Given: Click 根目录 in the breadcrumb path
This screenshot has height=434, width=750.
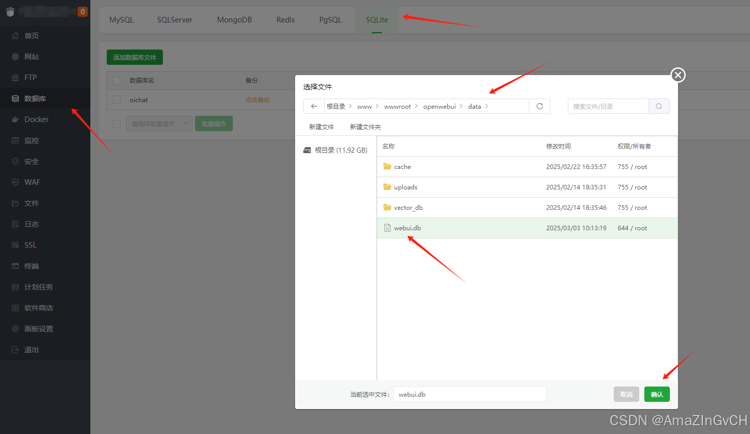Looking at the screenshot, I should click(336, 106).
